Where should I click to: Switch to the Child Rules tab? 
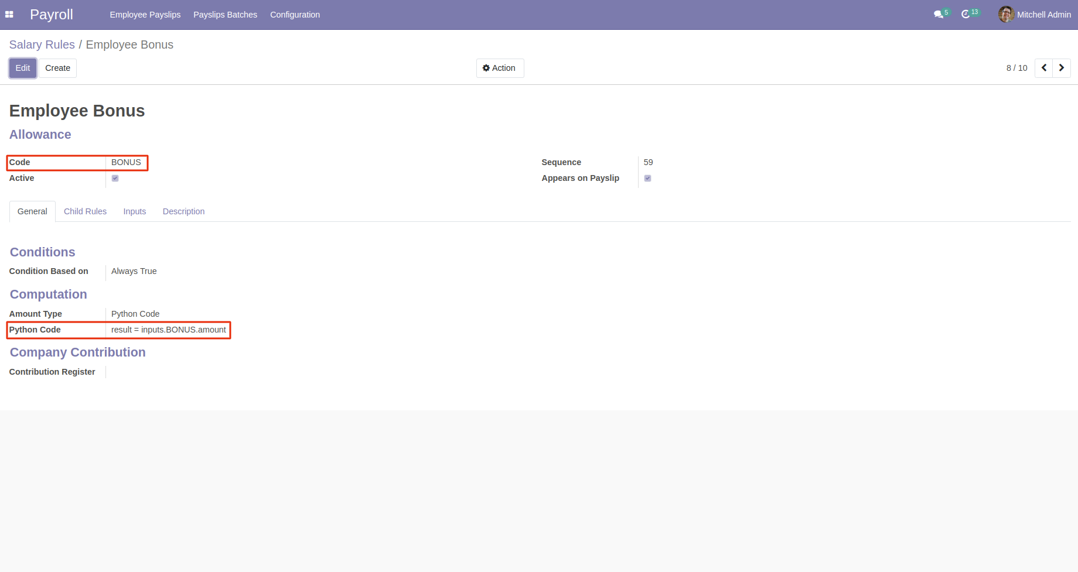coord(85,211)
